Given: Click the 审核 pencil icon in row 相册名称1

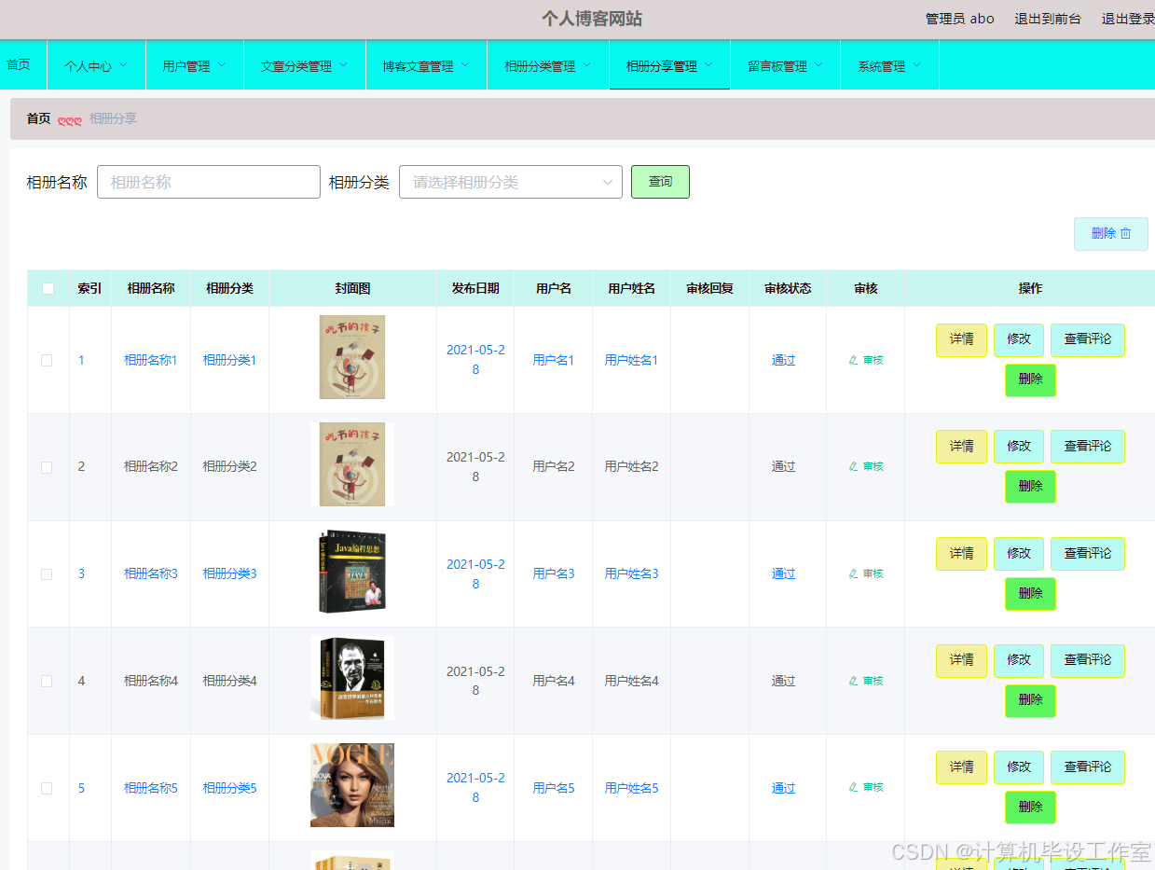Looking at the screenshot, I should [x=853, y=360].
